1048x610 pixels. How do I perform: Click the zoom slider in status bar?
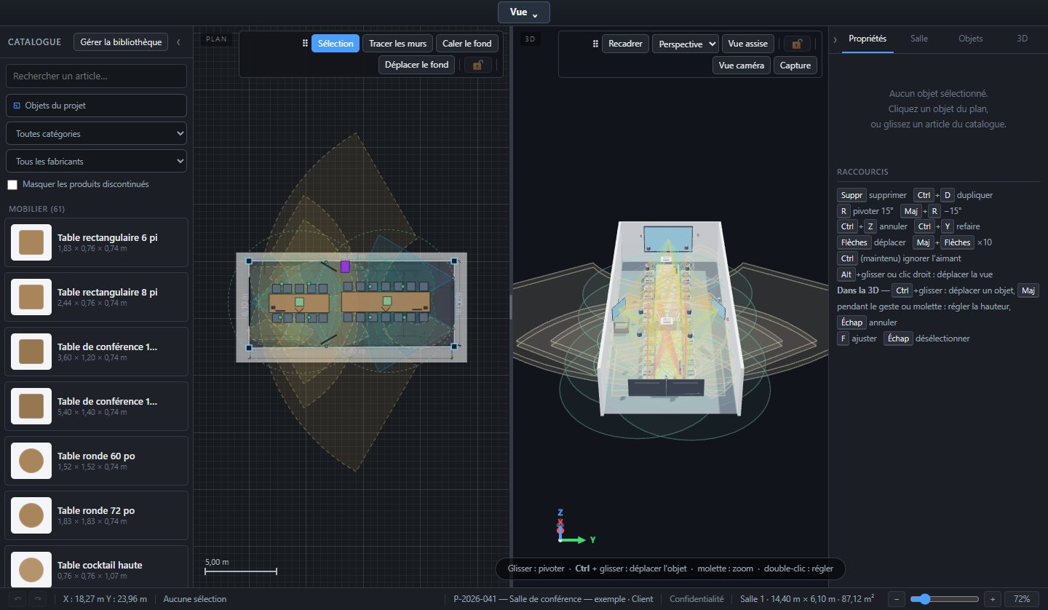point(945,599)
